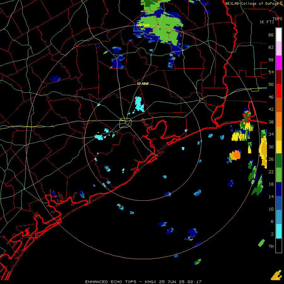This screenshot has width=284, height=284.
Task: Click the '58' legend number
Action: [x=271, y=60]
